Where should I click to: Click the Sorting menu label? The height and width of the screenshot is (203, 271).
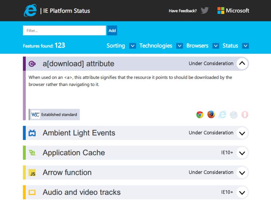(x=116, y=46)
